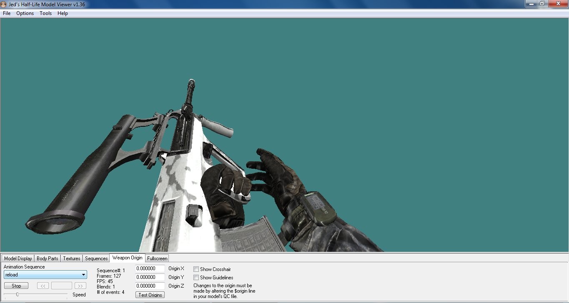Open the Options menu

pos(25,13)
